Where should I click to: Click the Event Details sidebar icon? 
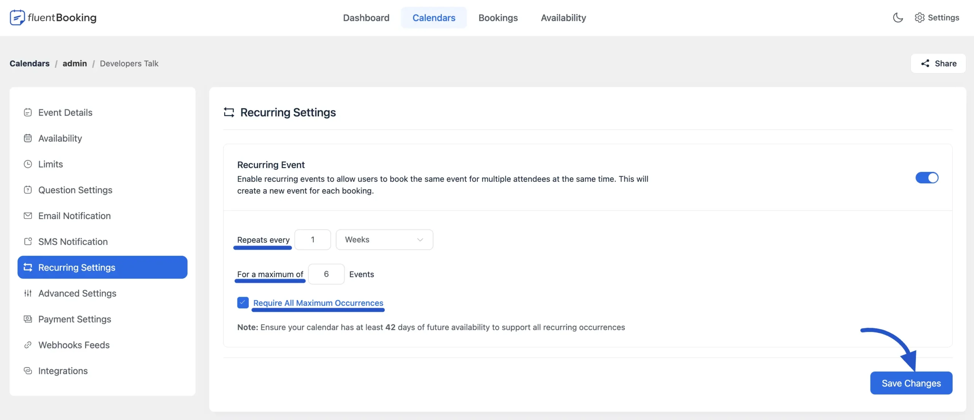pyautogui.click(x=28, y=112)
